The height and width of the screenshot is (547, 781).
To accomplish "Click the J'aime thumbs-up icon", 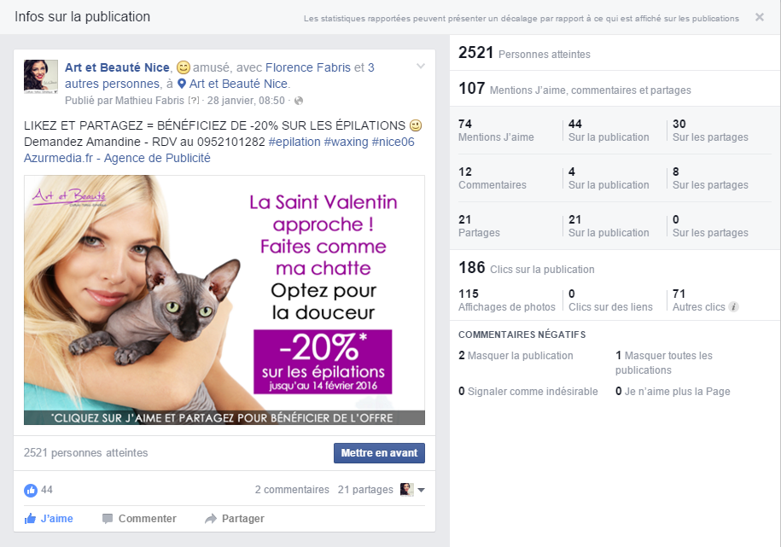I will pyautogui.click(x=30, y=519).
